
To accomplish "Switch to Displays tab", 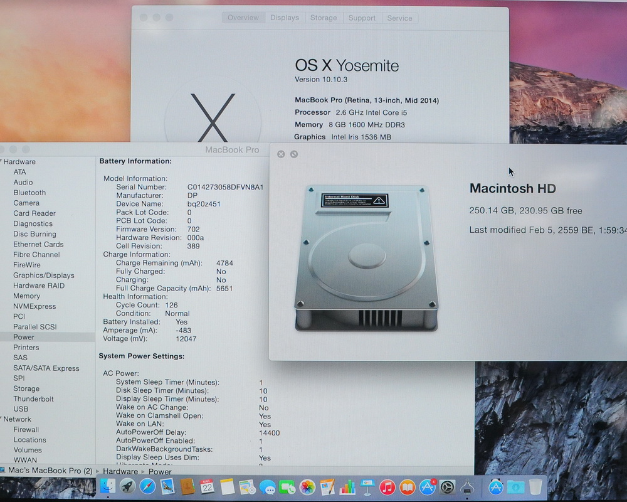I will point(285,18).
